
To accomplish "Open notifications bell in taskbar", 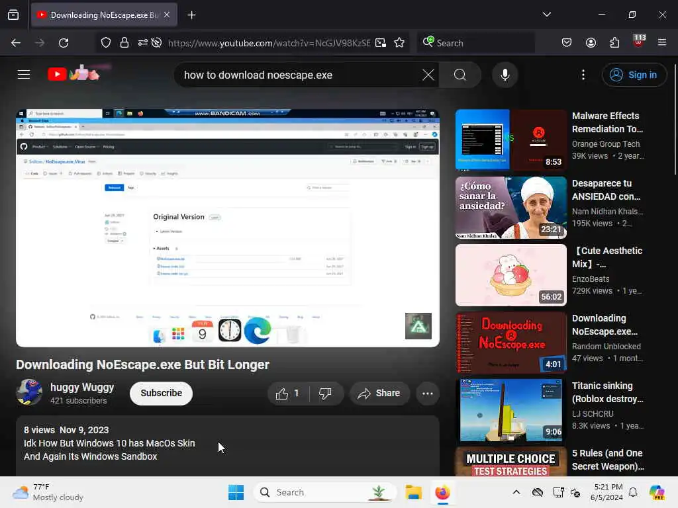I will (x=632, y=492).
